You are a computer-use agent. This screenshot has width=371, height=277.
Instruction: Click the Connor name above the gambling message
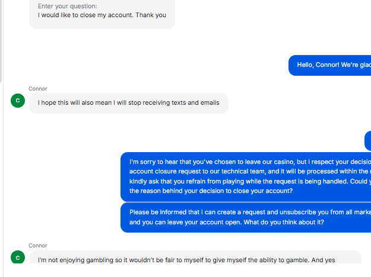(x=37, y=246)
